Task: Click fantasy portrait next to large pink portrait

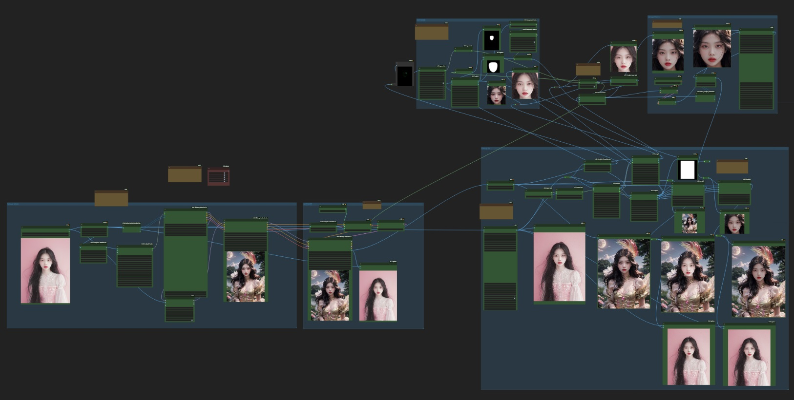Action: pos(624,273)
